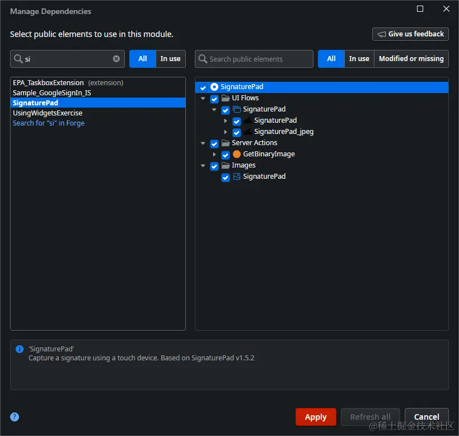Click the orange GetBinaryImage action icon
The image size is (459, 436).
(x=237, y=154)
